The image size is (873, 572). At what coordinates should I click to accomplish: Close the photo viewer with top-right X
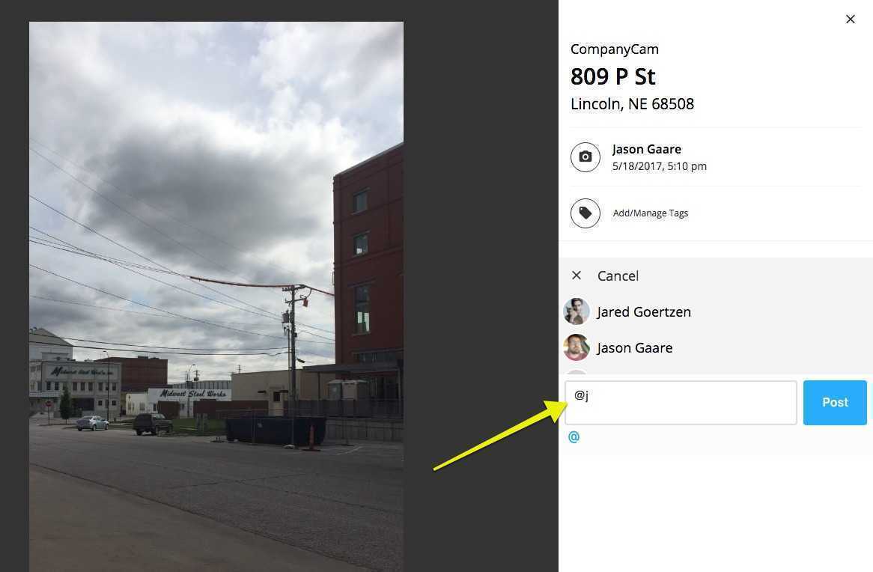(x=851, y=19)
